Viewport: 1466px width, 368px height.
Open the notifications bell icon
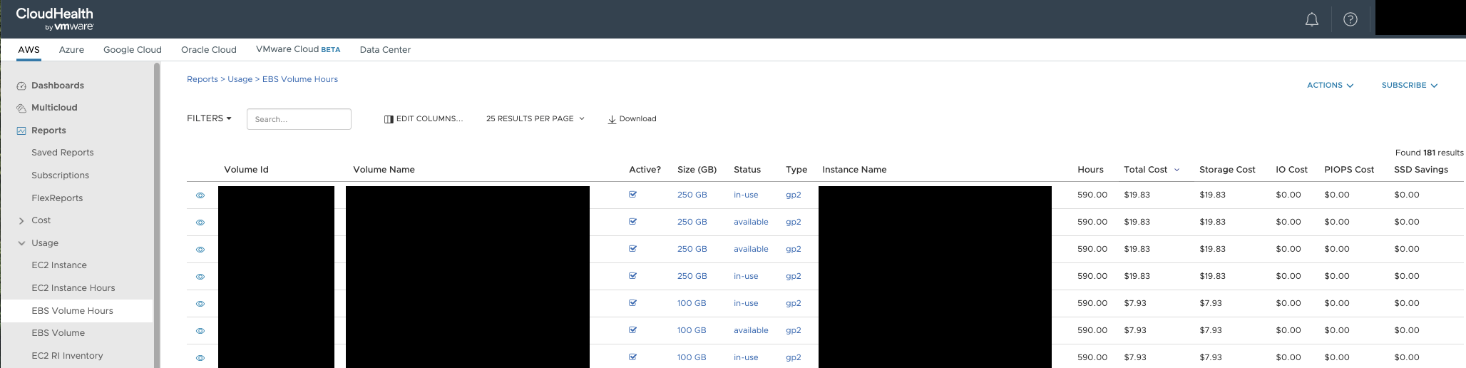tap(1311, 20)
